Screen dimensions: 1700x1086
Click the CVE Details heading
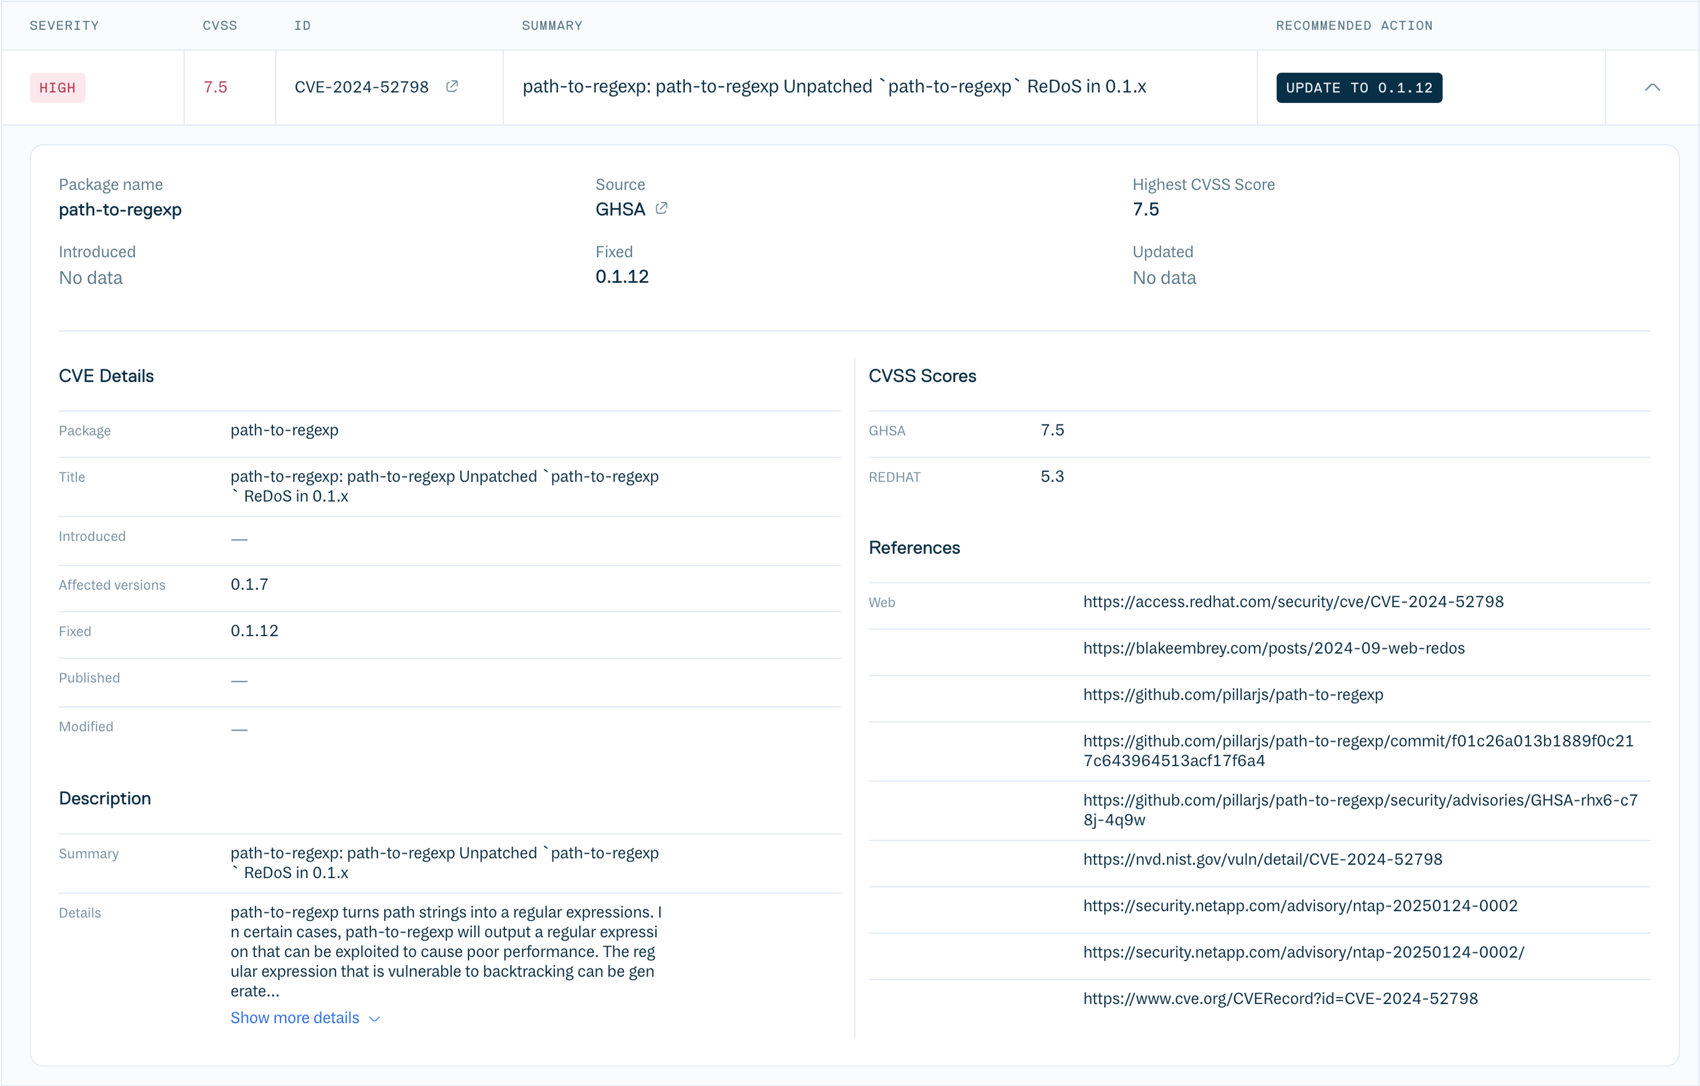tap(106, 376)
